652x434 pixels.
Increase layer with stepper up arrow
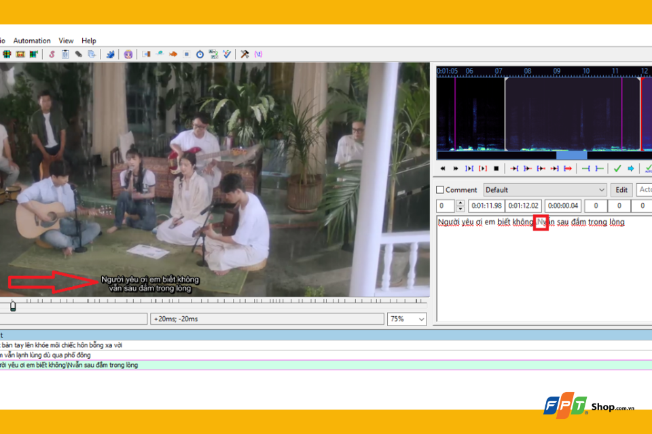tap(460, 203)
